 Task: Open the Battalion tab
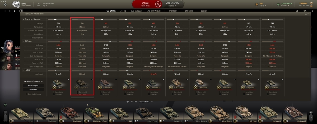(x=188, y=11)
